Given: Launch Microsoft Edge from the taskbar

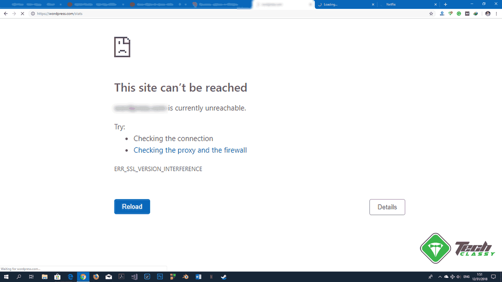Looking at the screenshot, I should tap(70, 277).
